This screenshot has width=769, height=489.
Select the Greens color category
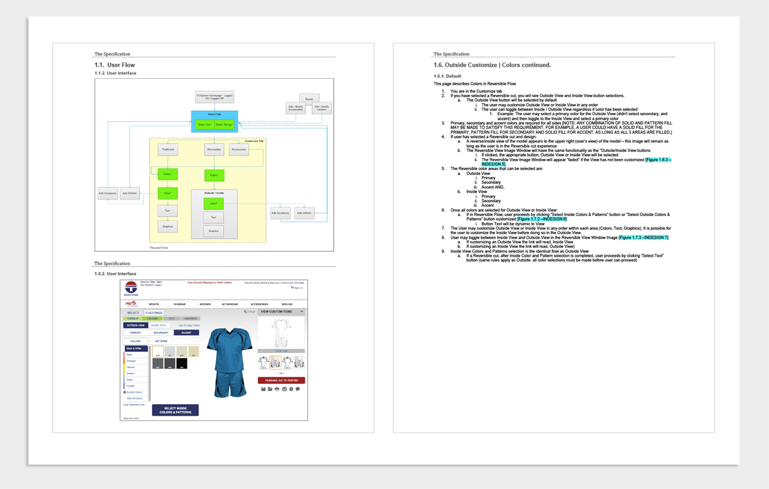tap(136, 373)
